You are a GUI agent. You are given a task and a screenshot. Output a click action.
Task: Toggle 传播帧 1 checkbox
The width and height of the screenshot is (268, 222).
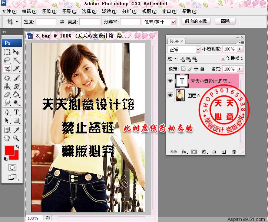[223, 59]
